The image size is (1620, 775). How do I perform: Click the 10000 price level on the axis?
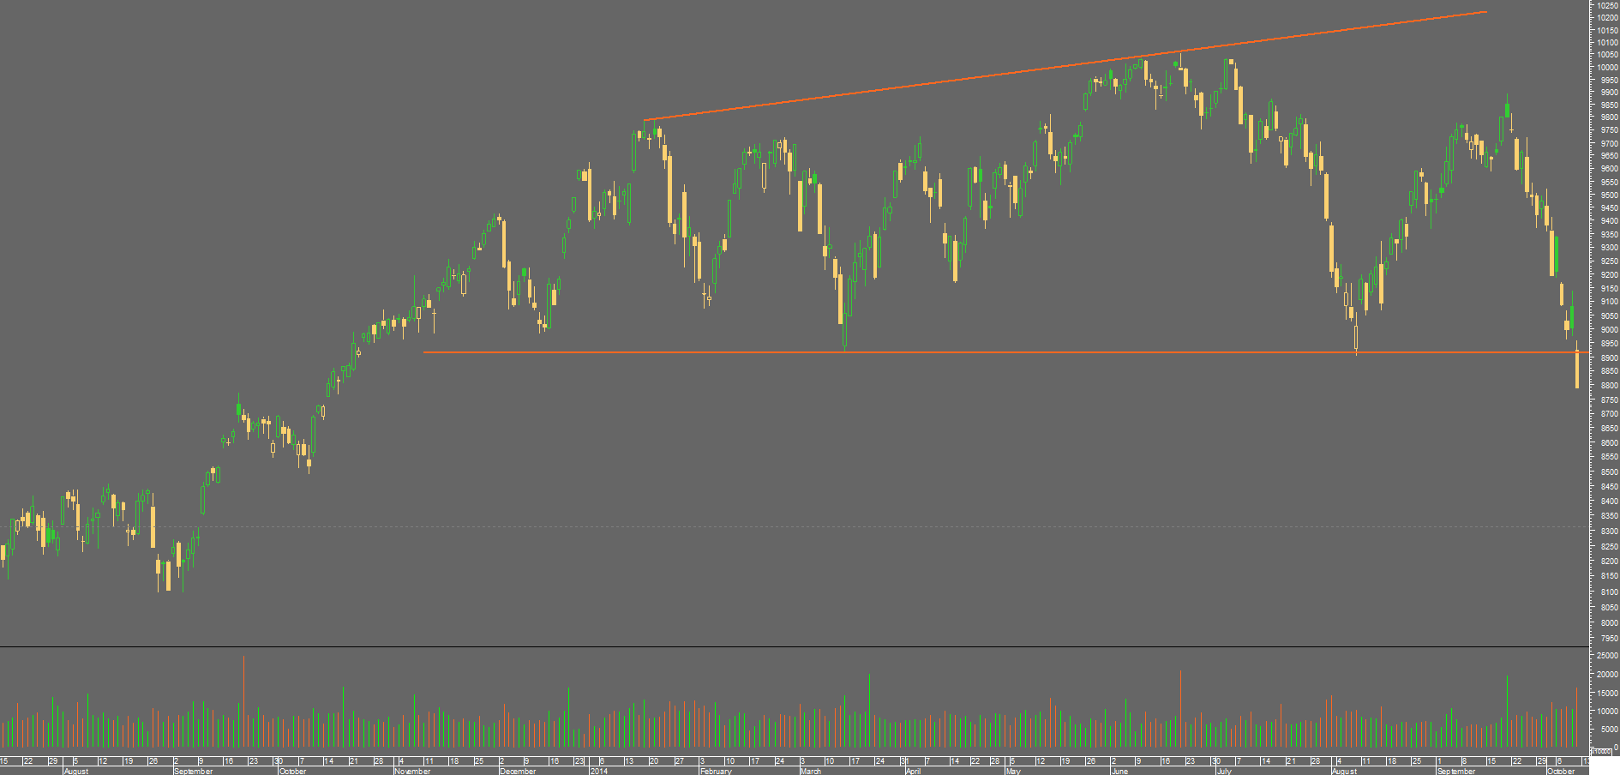click(x=1607, y=68)
